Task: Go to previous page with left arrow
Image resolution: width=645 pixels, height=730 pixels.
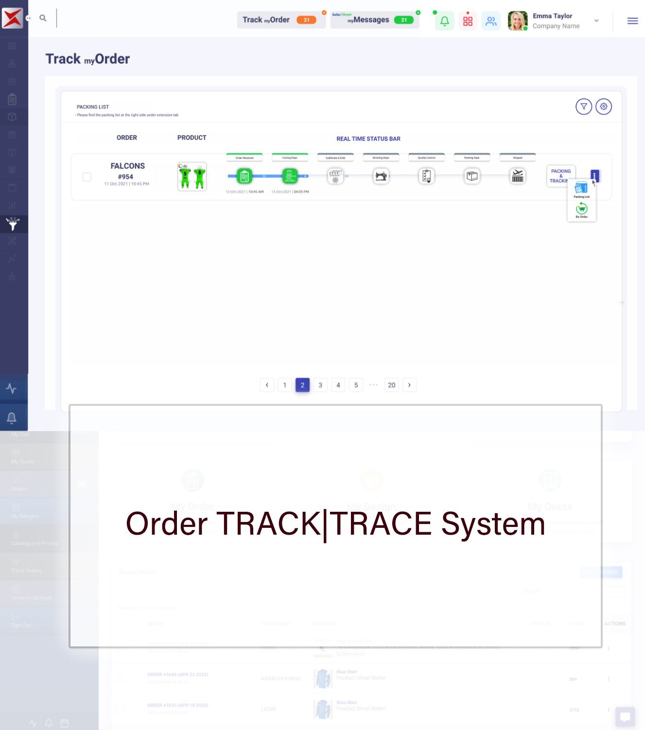Action: pos(267,385)
